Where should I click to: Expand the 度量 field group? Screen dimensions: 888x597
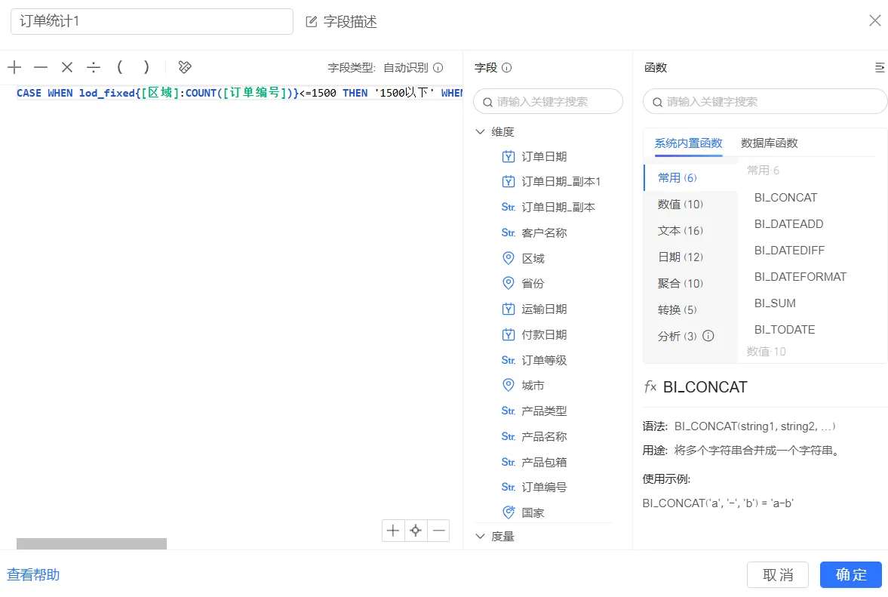[481, 536]
